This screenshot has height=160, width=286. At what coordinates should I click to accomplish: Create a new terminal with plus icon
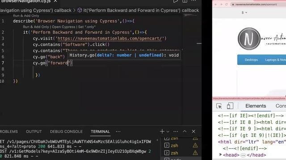(162, 132)
